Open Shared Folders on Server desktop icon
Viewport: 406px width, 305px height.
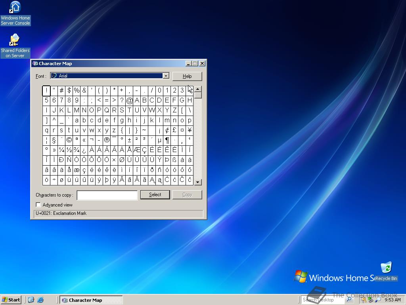[x=15, y=46]
